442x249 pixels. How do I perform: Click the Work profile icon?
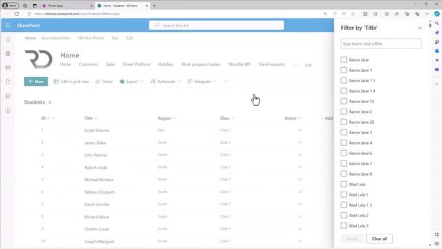[x=10, y=6]
